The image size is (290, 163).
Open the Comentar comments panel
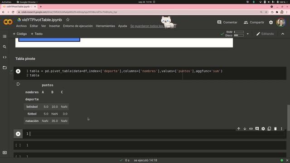(227, 22)
